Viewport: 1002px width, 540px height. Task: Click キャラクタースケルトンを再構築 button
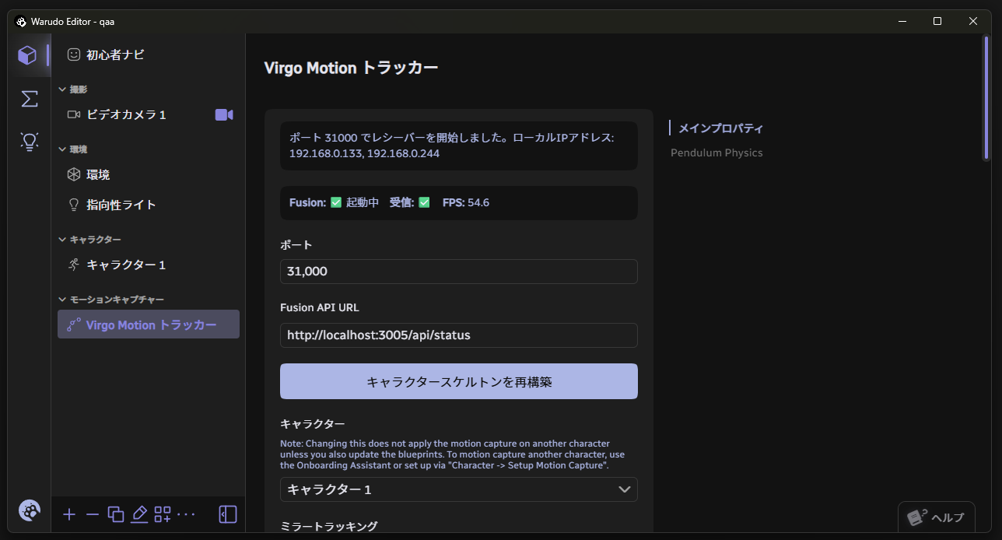(x=458, y=382)
